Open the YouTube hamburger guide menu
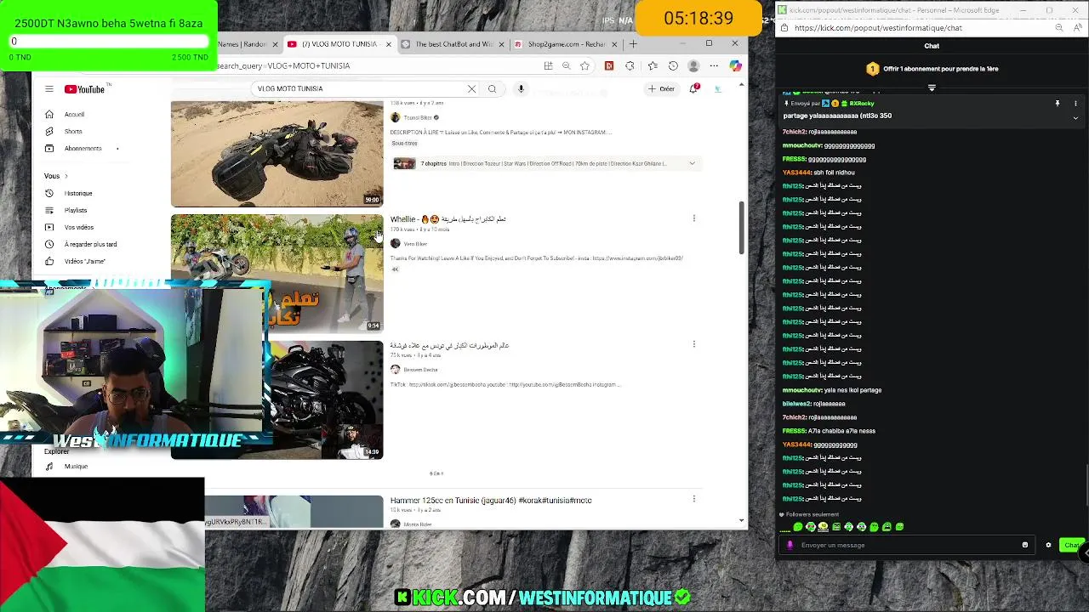Screen dimensions: 1089x612 [49, 89]
